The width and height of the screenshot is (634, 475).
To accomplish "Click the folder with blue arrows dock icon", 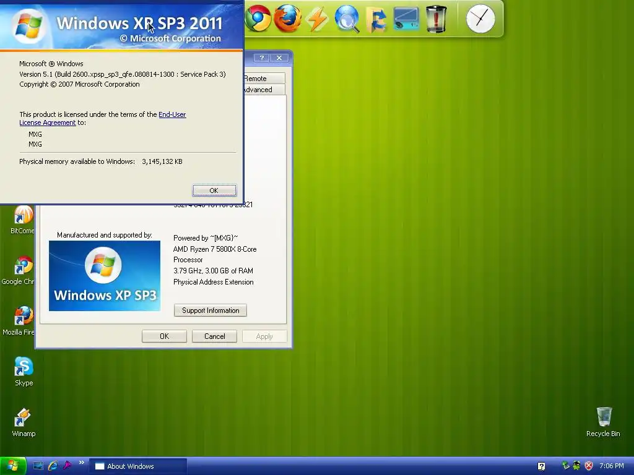I will (376, 19).
